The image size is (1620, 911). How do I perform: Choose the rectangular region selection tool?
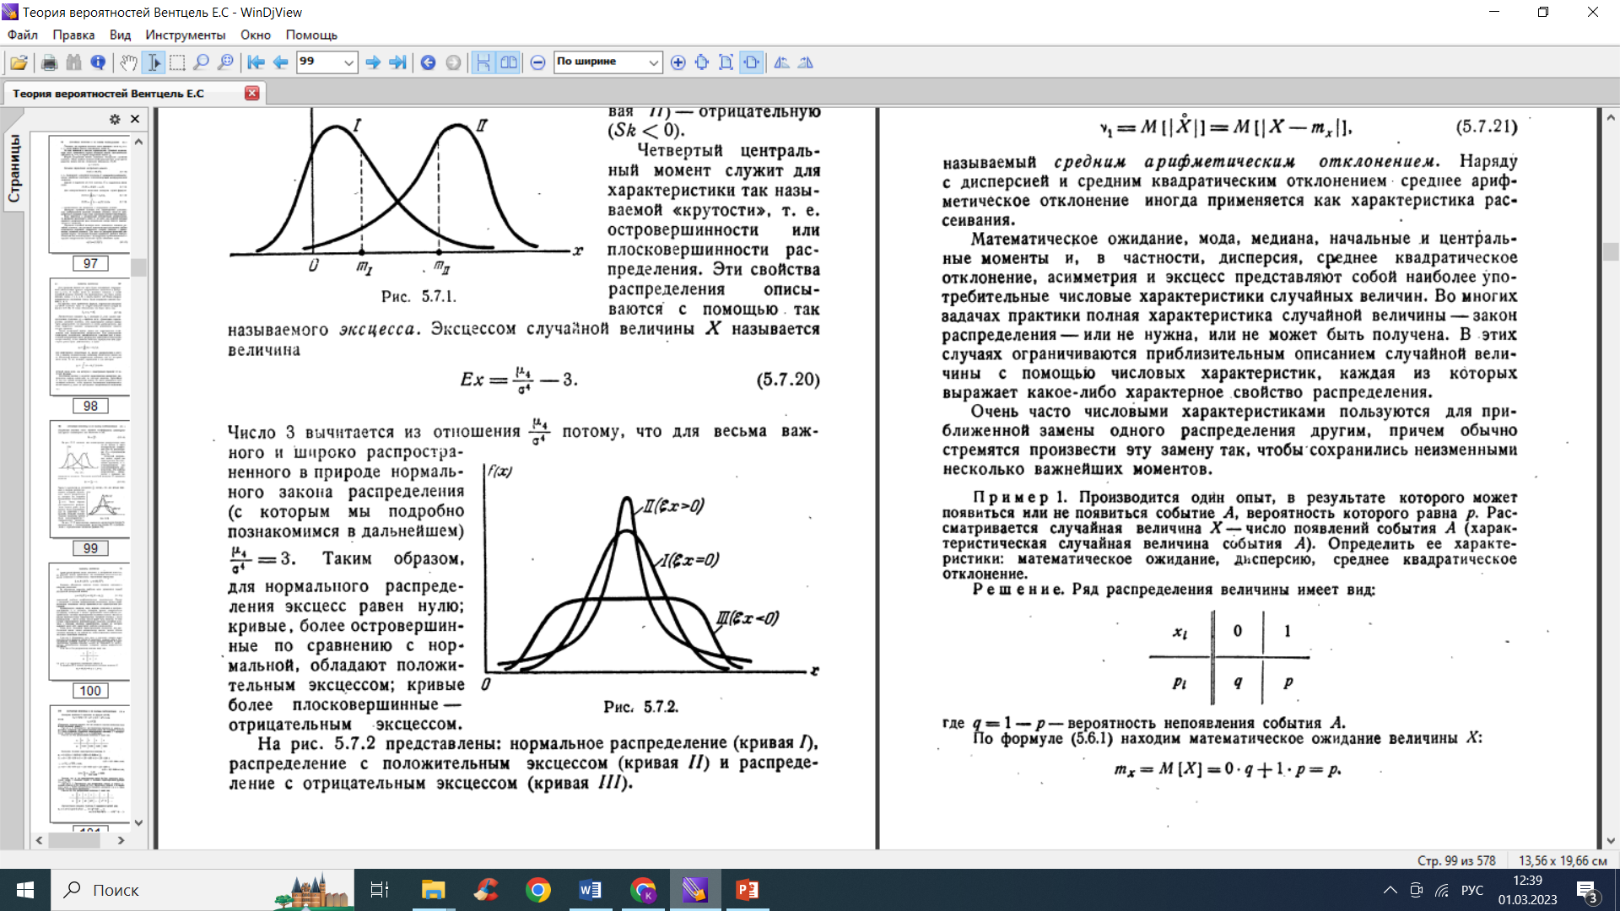click(x=177, y=62)
